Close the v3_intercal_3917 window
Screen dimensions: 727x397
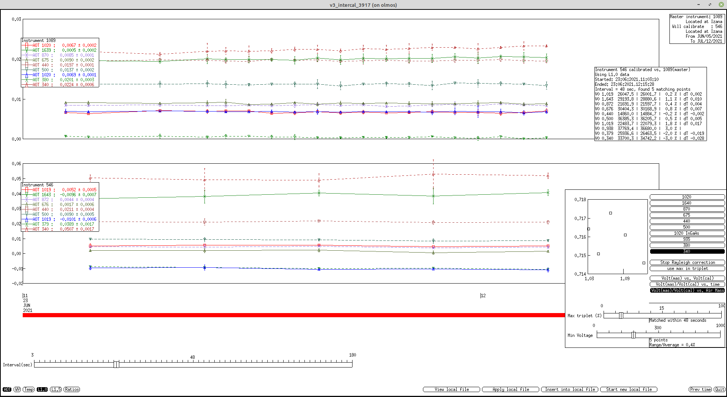click(x=721, y=5)
